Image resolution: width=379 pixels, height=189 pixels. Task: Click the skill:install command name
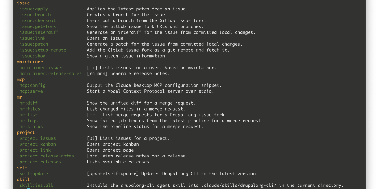click(x=36, y=186)
